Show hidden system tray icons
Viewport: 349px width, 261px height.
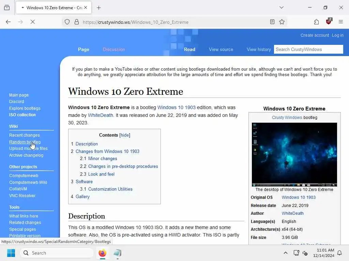point(285,253)
